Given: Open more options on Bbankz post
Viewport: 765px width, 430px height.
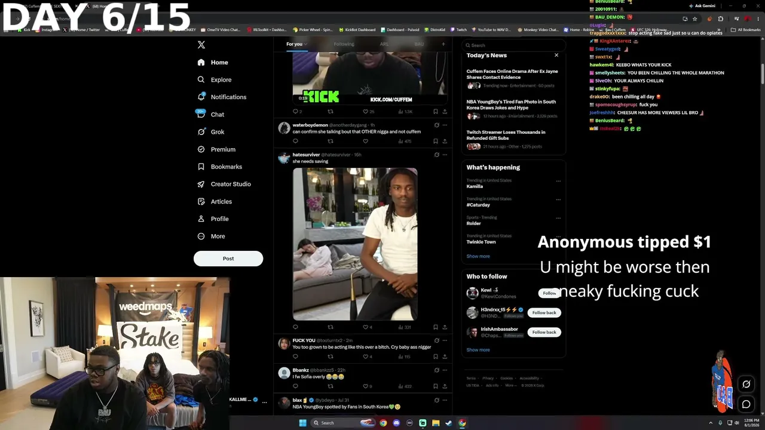Looking at the screenshot, I should coord(445,370).
